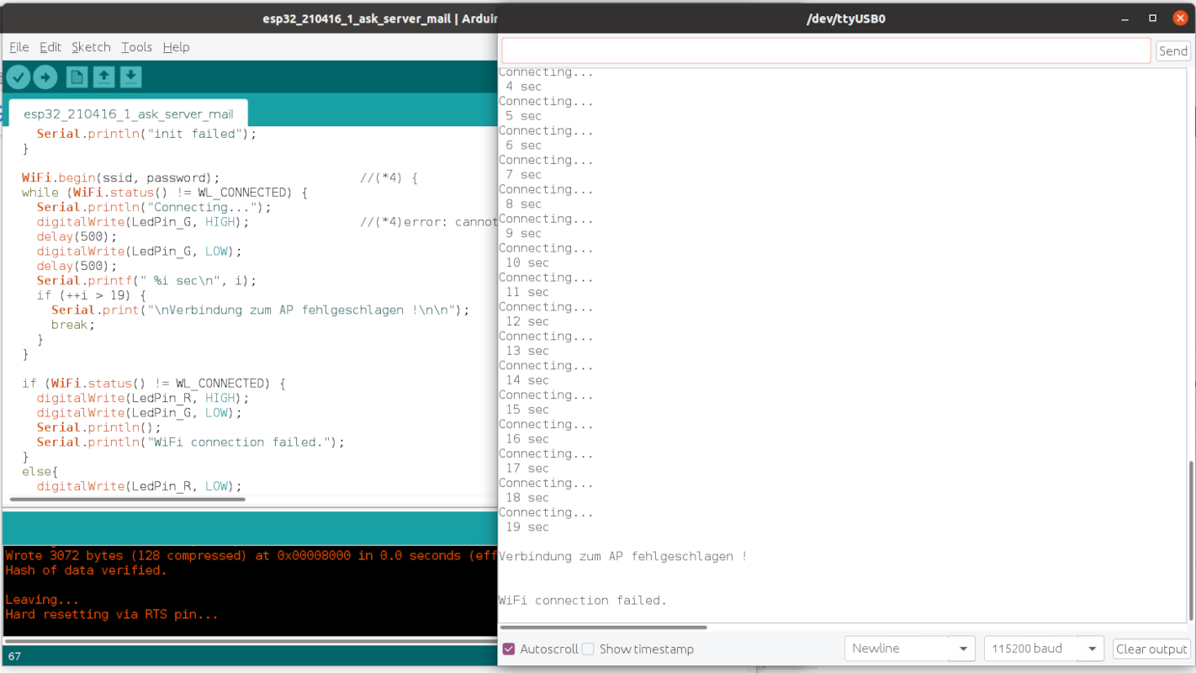Image resolution: width=1196 pixels, height=673 pixels.
Task: Click the Upload sketch arrow icon
Action: coord(45,77)
